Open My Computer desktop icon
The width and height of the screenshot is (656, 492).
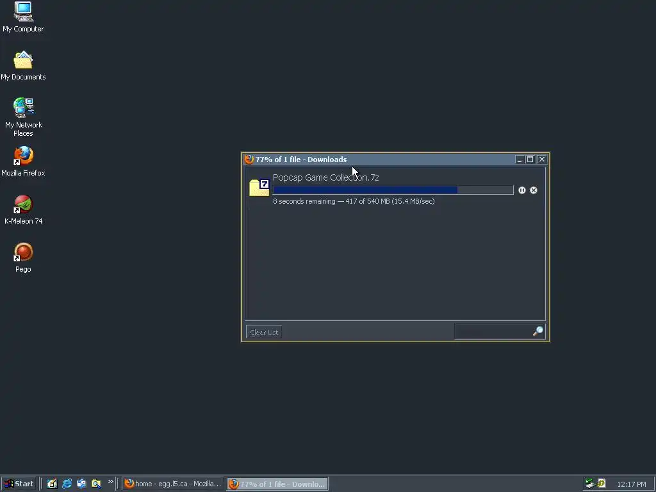(23, 17)
